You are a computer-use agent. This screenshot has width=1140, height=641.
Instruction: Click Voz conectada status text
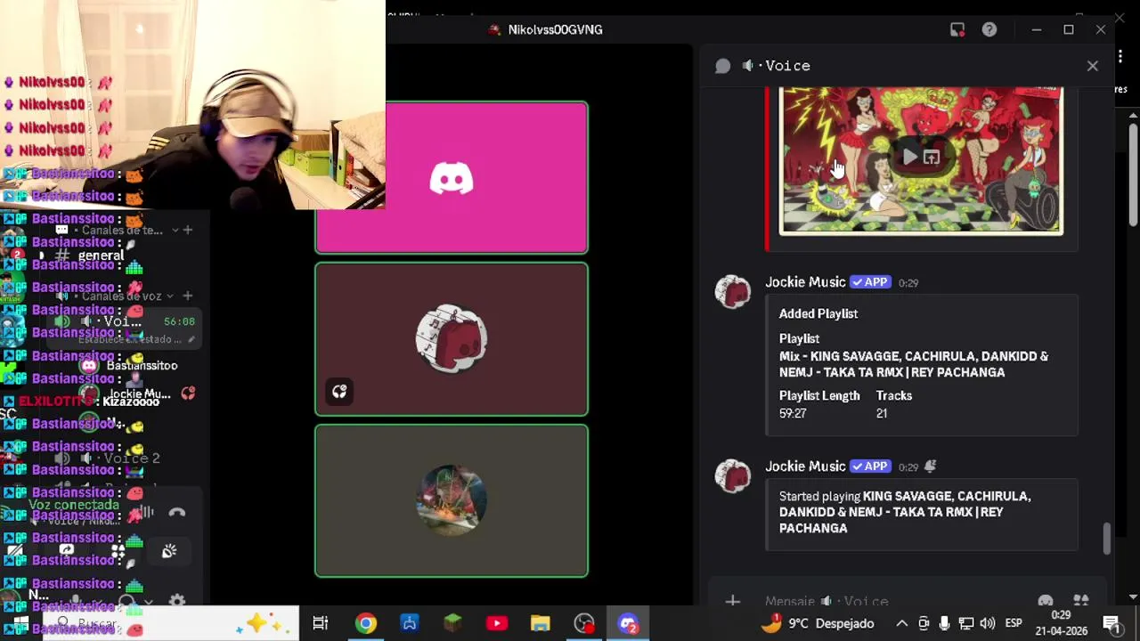tap(74, 505)
